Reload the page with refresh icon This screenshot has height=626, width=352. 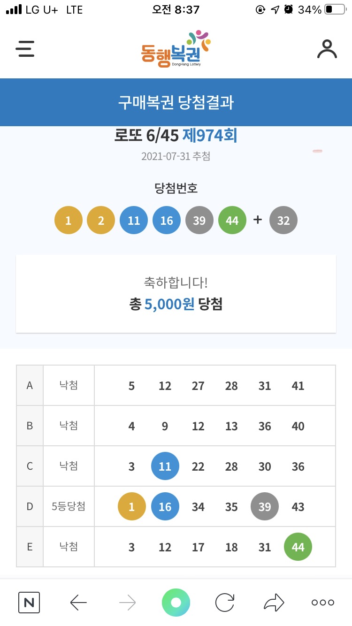click(x=225, y=603)
